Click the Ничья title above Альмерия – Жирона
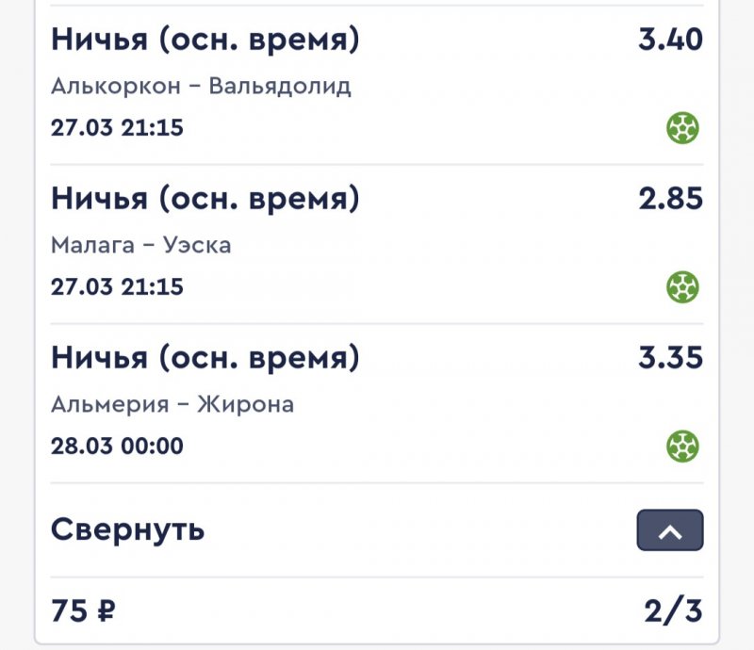Image resolution: width=754 pixels, height=650 pixels. tap(205, 358)
